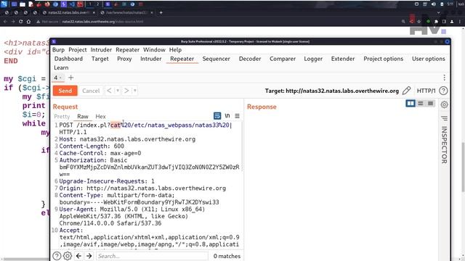The height and width of the screenshot is (261, 465).
Task: Switch request view to Pretty
Action: 62,117
